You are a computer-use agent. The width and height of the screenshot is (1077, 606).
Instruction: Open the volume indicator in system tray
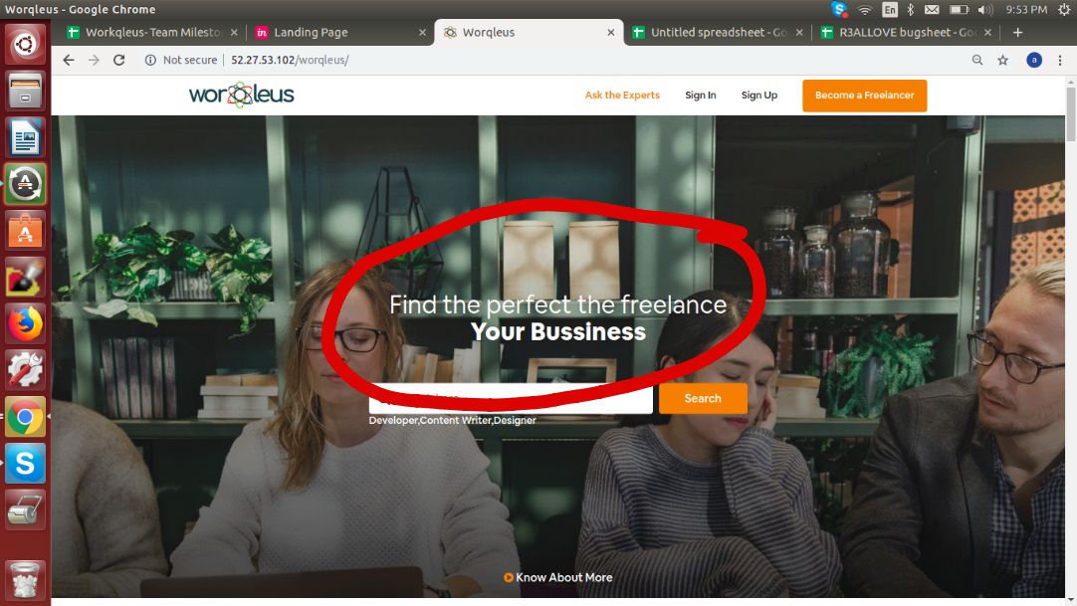pyautogui.click(x=985, y=9)
